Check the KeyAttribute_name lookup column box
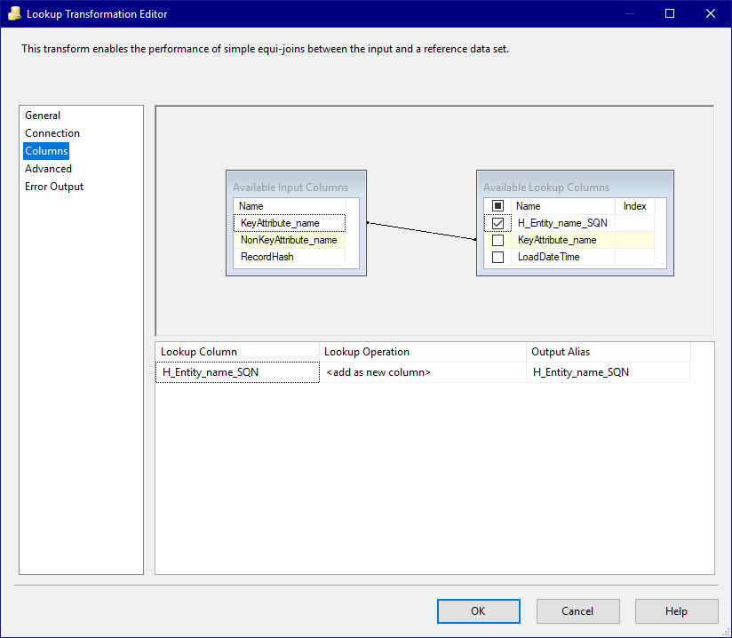732x638 pixels. pyautogui.click(x=497, y=240)
